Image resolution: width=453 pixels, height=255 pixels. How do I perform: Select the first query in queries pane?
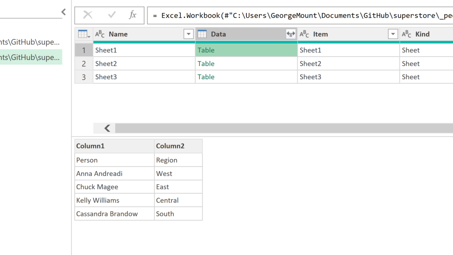[x=30, y=42]
